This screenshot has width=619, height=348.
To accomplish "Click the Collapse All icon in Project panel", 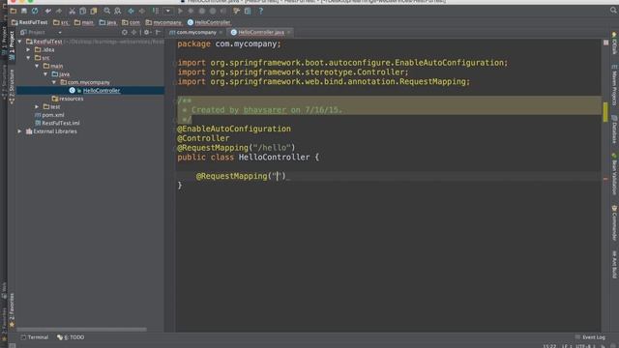I will (x=134, y=32).
